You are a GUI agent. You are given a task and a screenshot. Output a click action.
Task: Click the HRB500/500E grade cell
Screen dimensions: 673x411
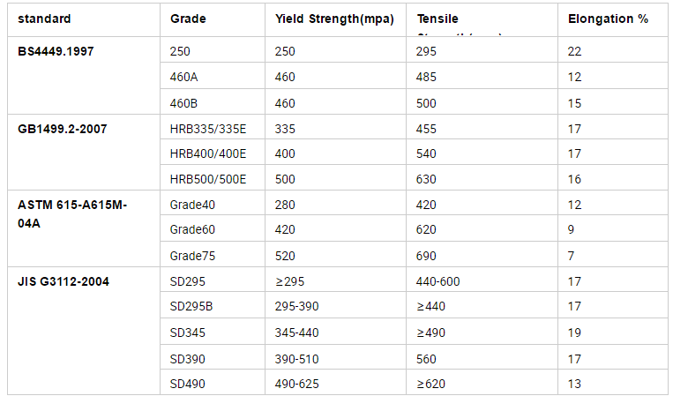click(x=213, y=178)
